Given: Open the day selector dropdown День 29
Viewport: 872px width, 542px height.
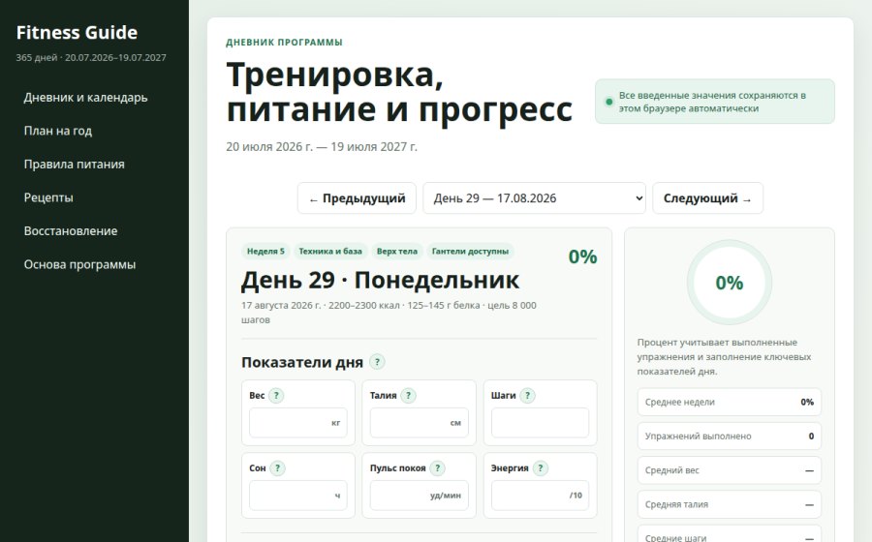Looking at the screenshot, I should 535,198.
